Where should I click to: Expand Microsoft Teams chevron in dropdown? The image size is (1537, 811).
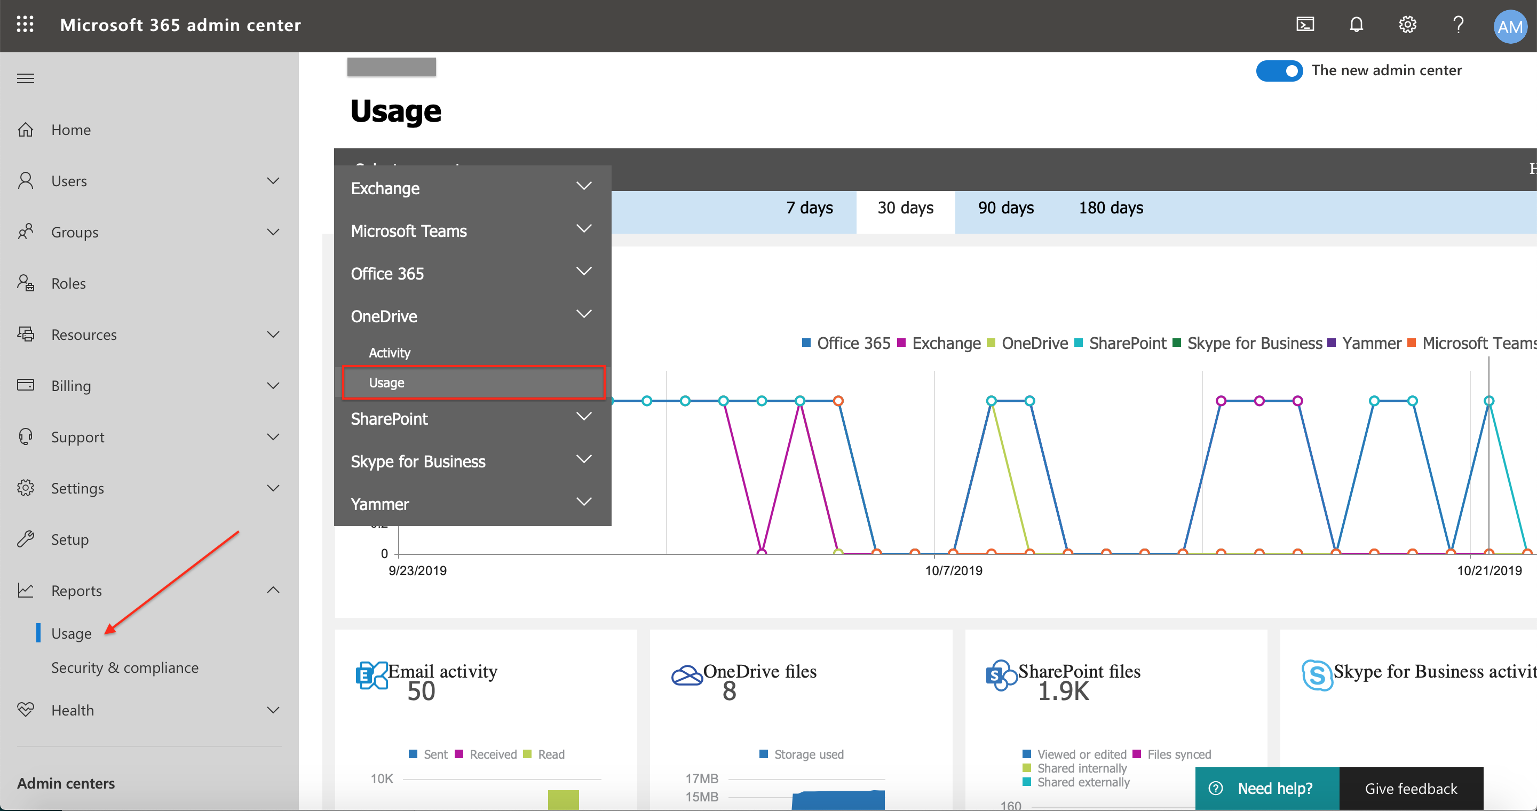tap(584, 228)
